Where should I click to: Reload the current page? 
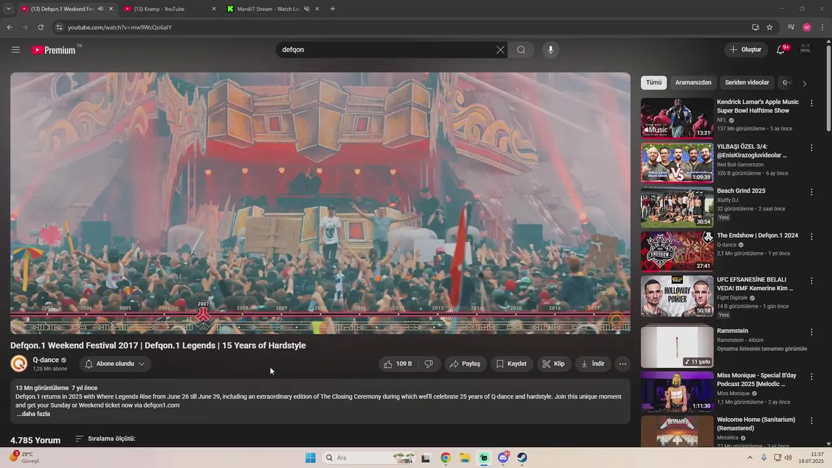pos(40,27)
